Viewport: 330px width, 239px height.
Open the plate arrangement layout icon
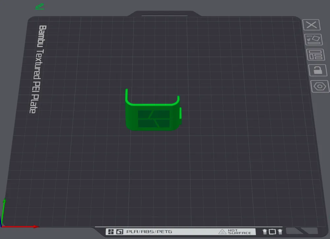315,55
